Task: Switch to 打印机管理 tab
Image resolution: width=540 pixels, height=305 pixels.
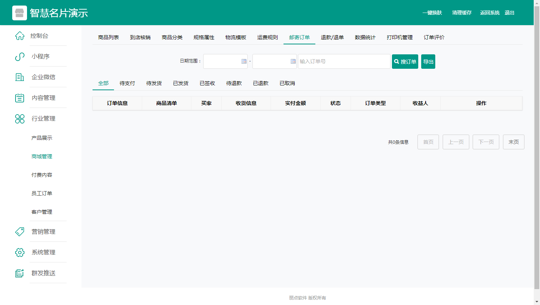Action: coord(400,37)
